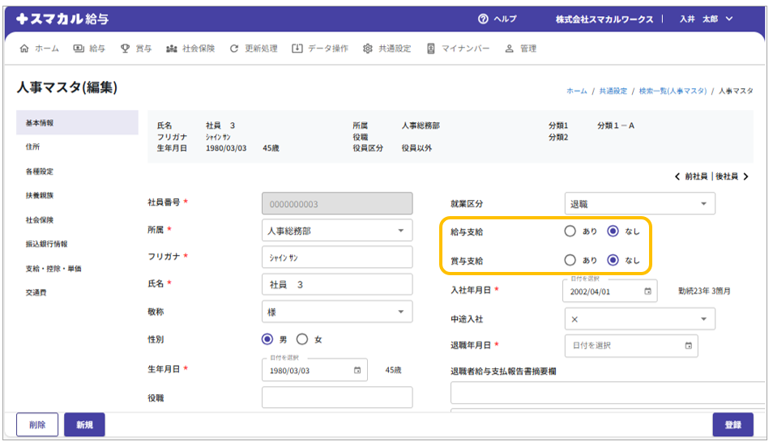Go to previous employee with left chevron
Image resolution: width=773 pixels, height=446 pixels.
coord(677,176)
